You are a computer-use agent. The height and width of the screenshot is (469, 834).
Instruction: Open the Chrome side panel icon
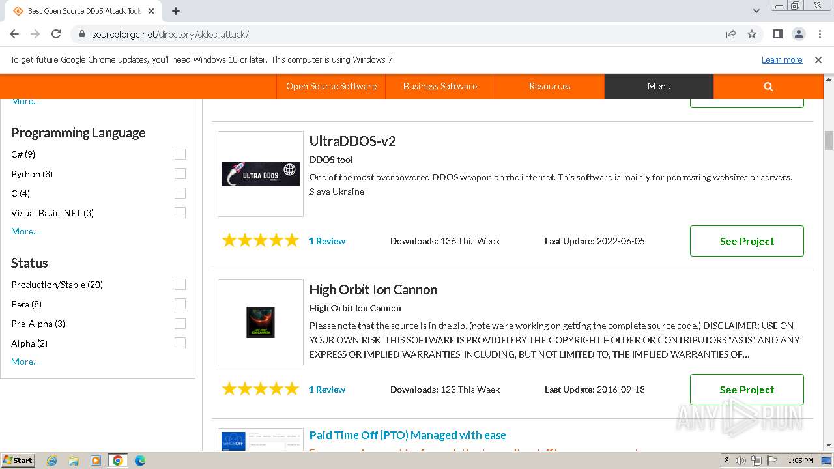(777, 34)
